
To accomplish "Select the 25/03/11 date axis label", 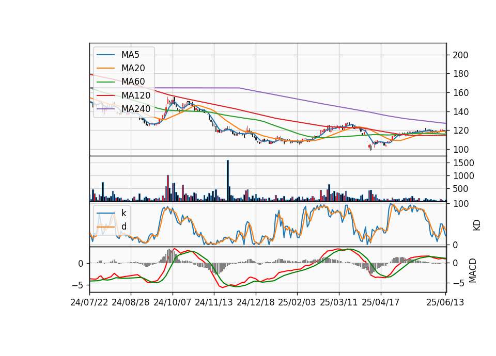I will pyautogui.click(x=339, y=302).
